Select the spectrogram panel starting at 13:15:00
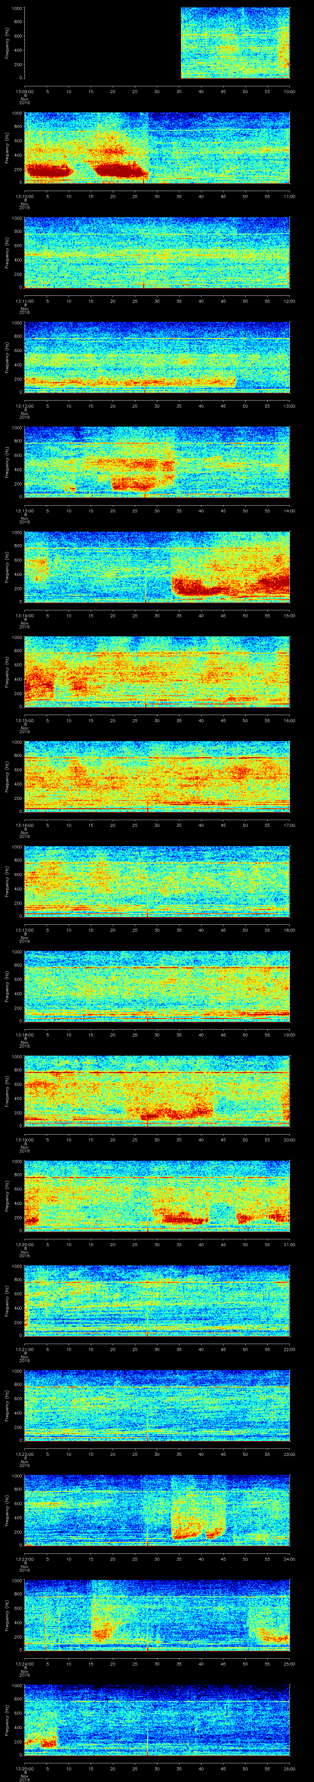Viewport: 314px width, 1782px height. (x=157, y=672)
